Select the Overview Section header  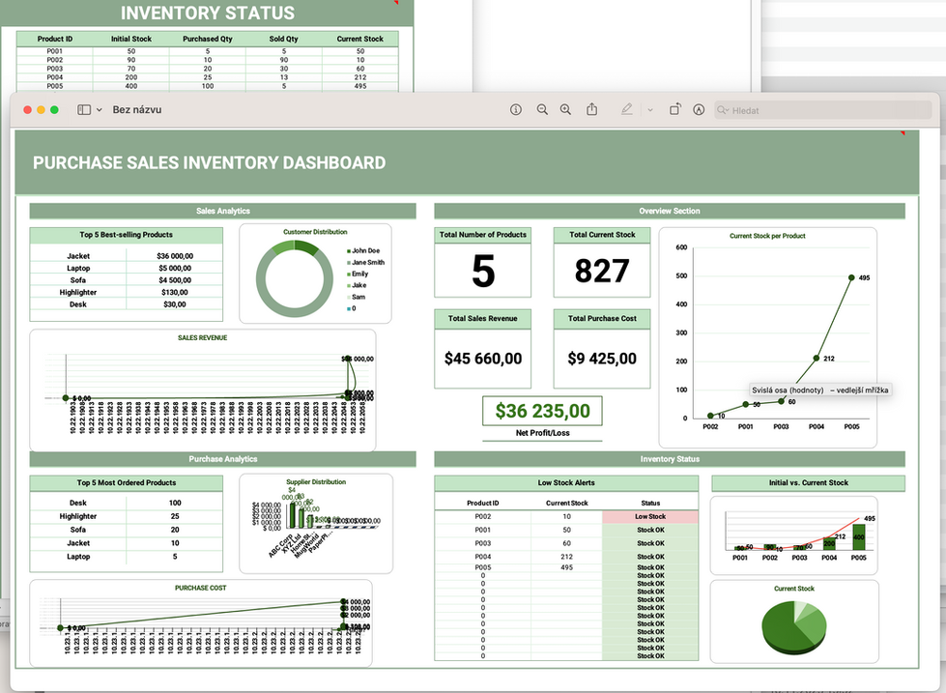(x=669, y=211)
